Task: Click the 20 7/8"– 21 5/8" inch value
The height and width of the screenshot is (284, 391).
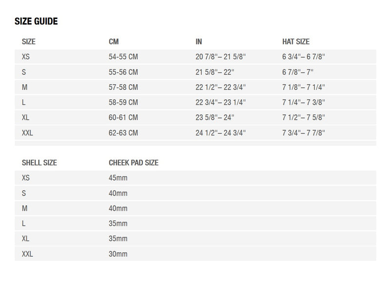Action: 220,57
